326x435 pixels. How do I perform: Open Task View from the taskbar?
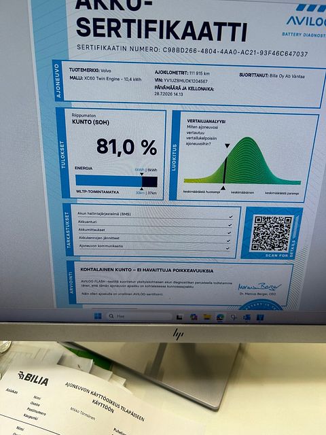tap(179, 317)
